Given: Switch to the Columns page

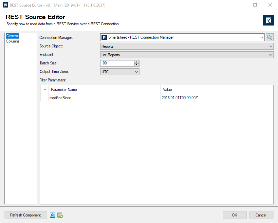Looking at the screenshot, I should pyautogui.click(x=13, y=41).
